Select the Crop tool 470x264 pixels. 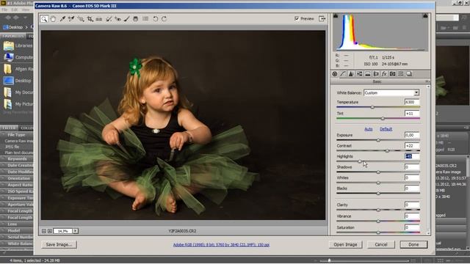90,19
